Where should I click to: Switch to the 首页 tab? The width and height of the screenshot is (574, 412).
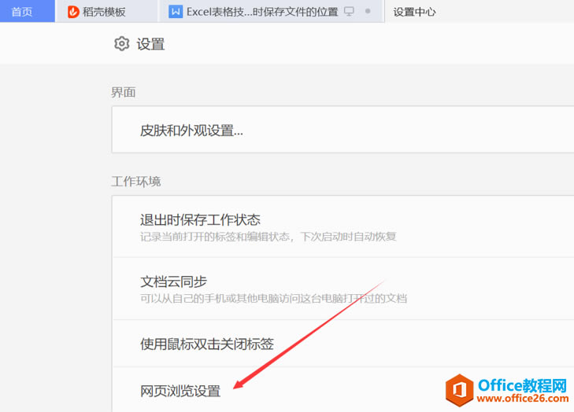27,11
